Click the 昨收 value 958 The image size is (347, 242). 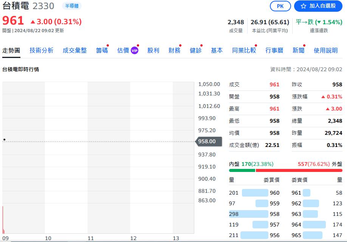pyautogui.click(x=337, y=84)
